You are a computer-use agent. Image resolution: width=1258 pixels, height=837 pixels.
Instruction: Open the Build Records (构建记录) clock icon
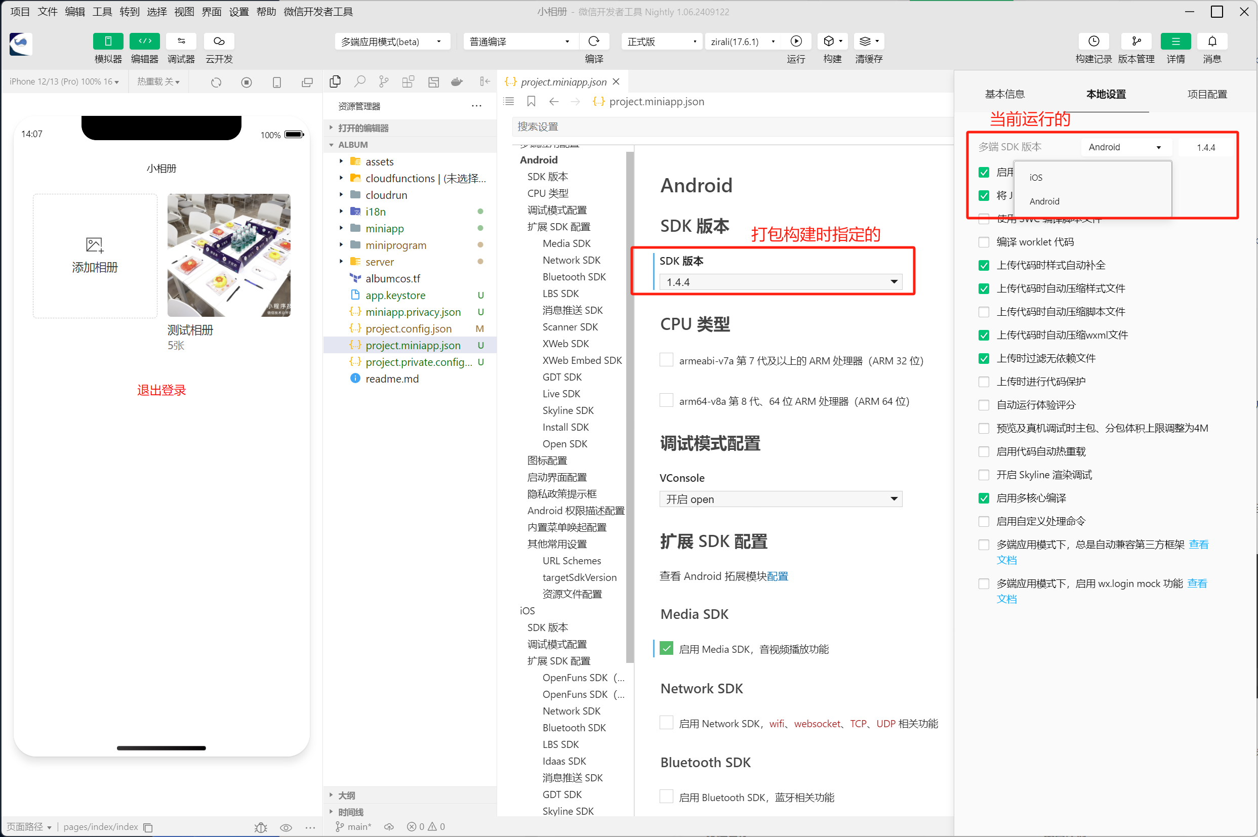1093,41
